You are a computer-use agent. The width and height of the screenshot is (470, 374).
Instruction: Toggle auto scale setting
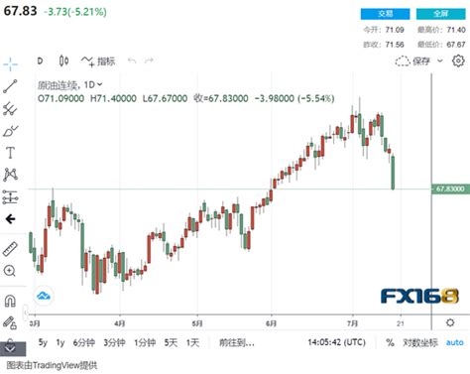(x=455, y=342)
